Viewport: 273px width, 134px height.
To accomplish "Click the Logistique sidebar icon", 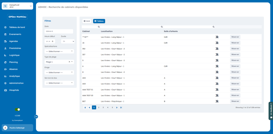I will tap(5, 55).
